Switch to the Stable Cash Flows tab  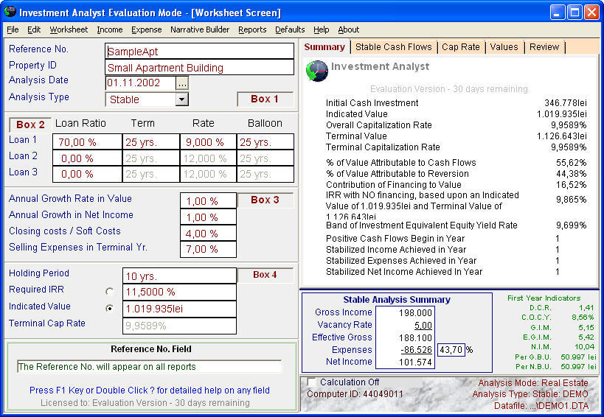pyautogui.click(x=394, y=47)
